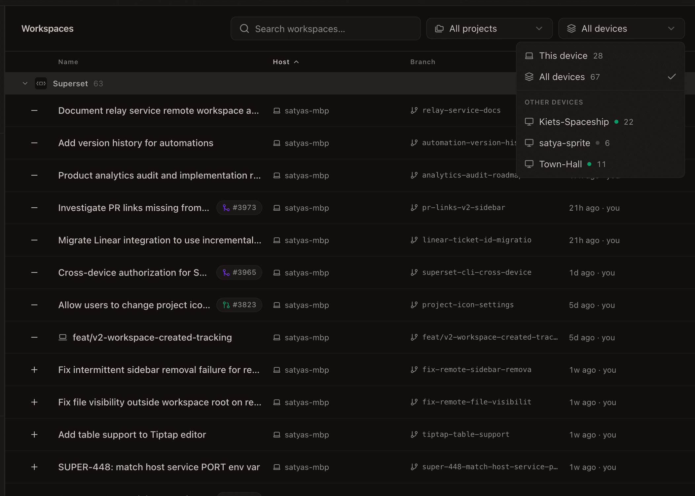The height and width of the screenshot is (496, 695).
Task: Click branch project-icon-settings
Action: pos(468,305)
